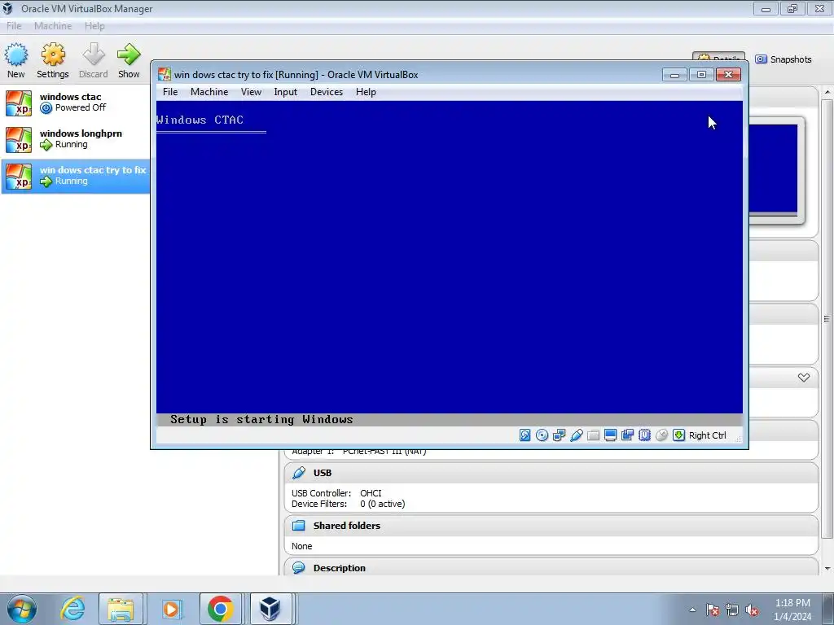Screen dimensions: 834x625
Task: Open the Devices menu in the VM window
Action: tap(327, 92)
